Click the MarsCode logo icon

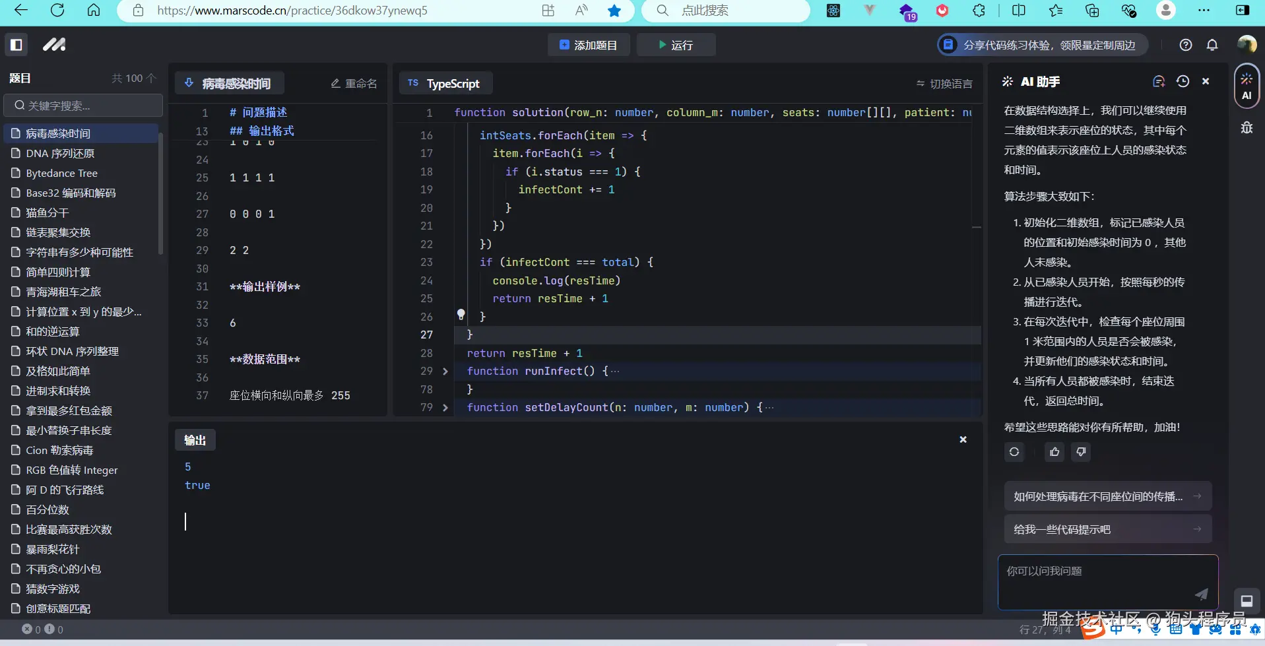click(54, 45)
